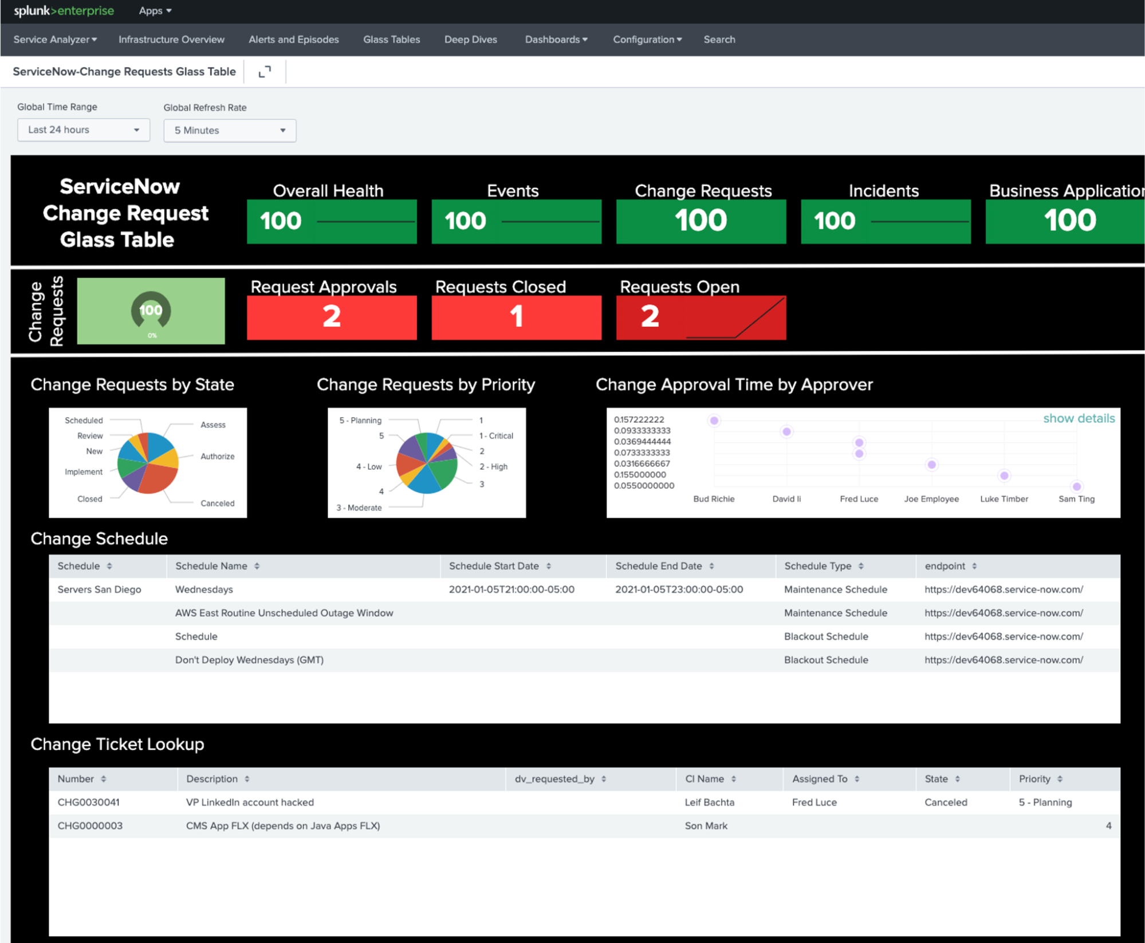This screenshot has height=943, width=1145.
Task: Sort ticket table by Number arrows
Action: tap(104, 779)
